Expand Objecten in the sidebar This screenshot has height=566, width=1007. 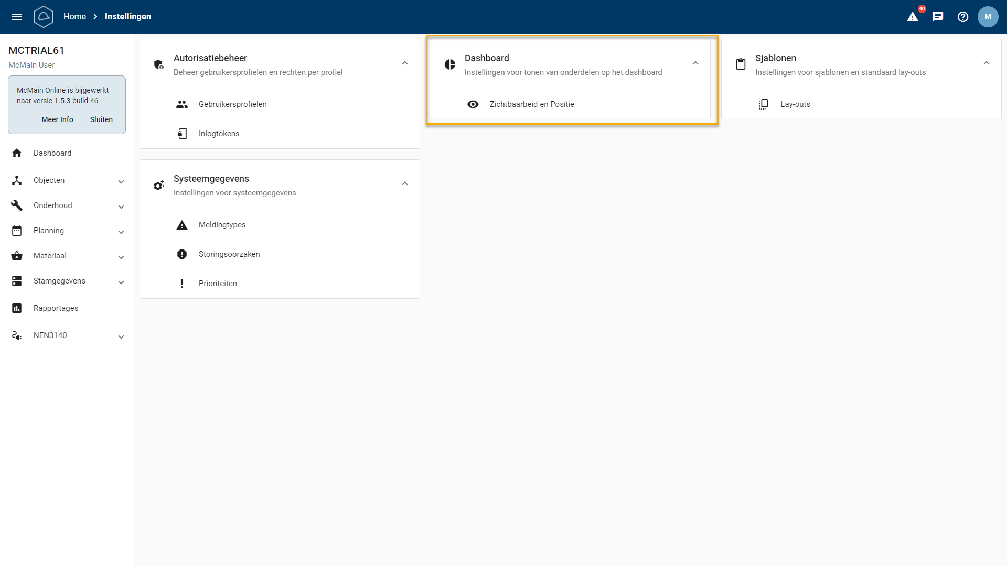point(121,181)
